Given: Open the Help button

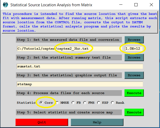Looking at the screenshot, I should click(97, 122).
